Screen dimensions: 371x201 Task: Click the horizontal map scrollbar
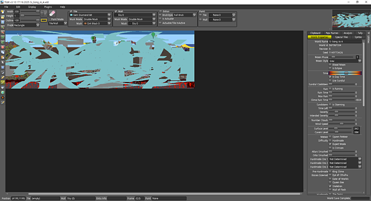pyautogui.click(x=165, y=194)
